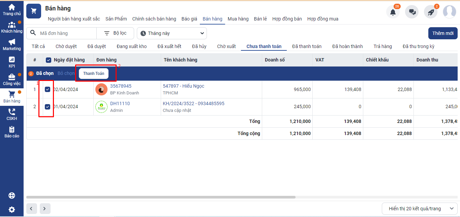Viewport: 460px width, 217px height.
Task: Open Marketing megaphone icon
Action: tap(12, 45)
